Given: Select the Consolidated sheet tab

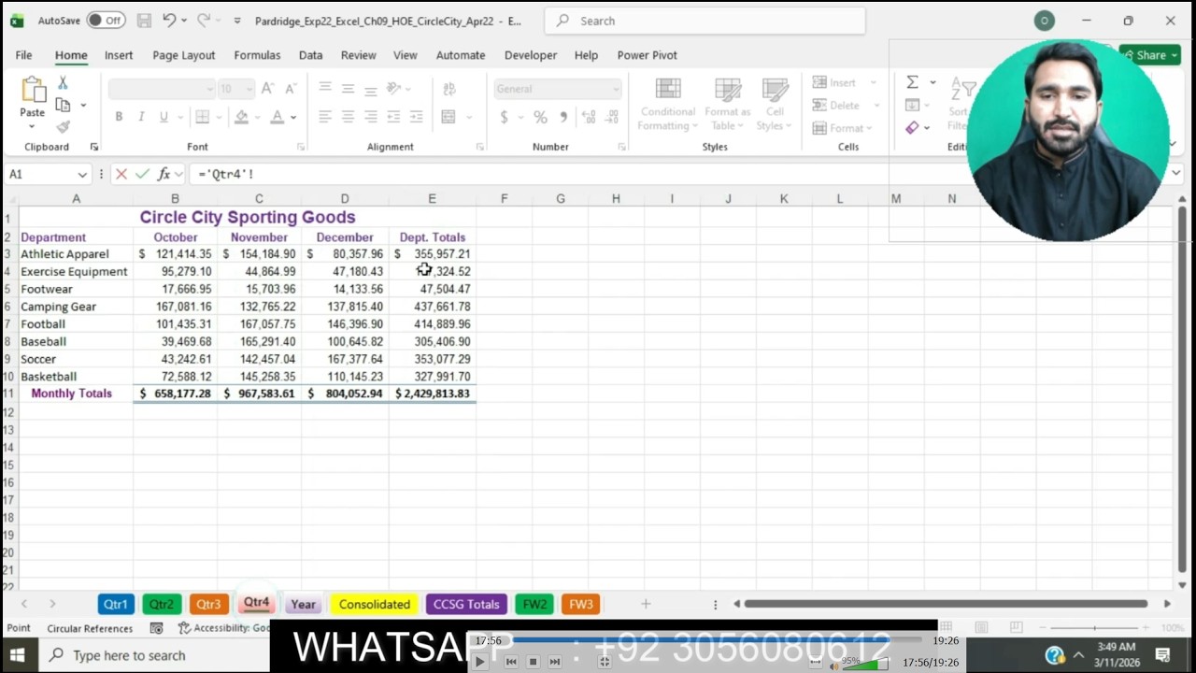Looking at the screenshot, I should click(375, 604).
